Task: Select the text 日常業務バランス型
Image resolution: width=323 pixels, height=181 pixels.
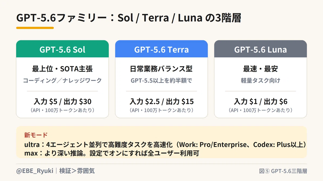Action: pyautogui.click(x=161, y=69)
